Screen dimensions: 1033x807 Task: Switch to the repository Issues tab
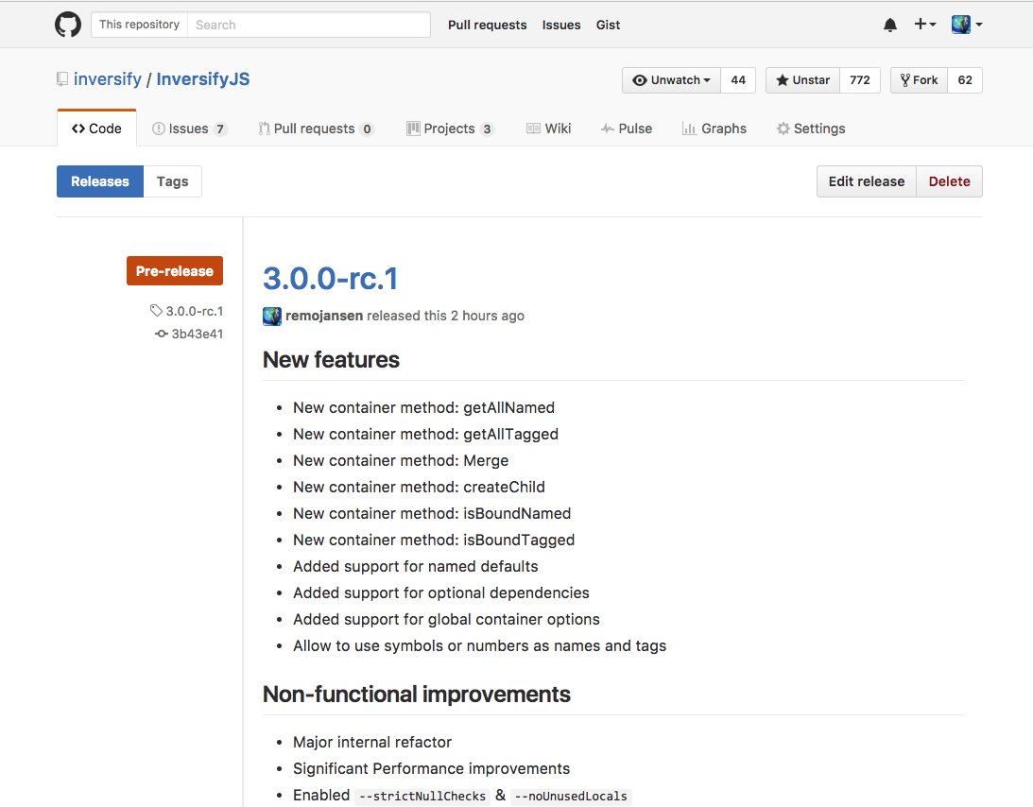click(189, 129)
